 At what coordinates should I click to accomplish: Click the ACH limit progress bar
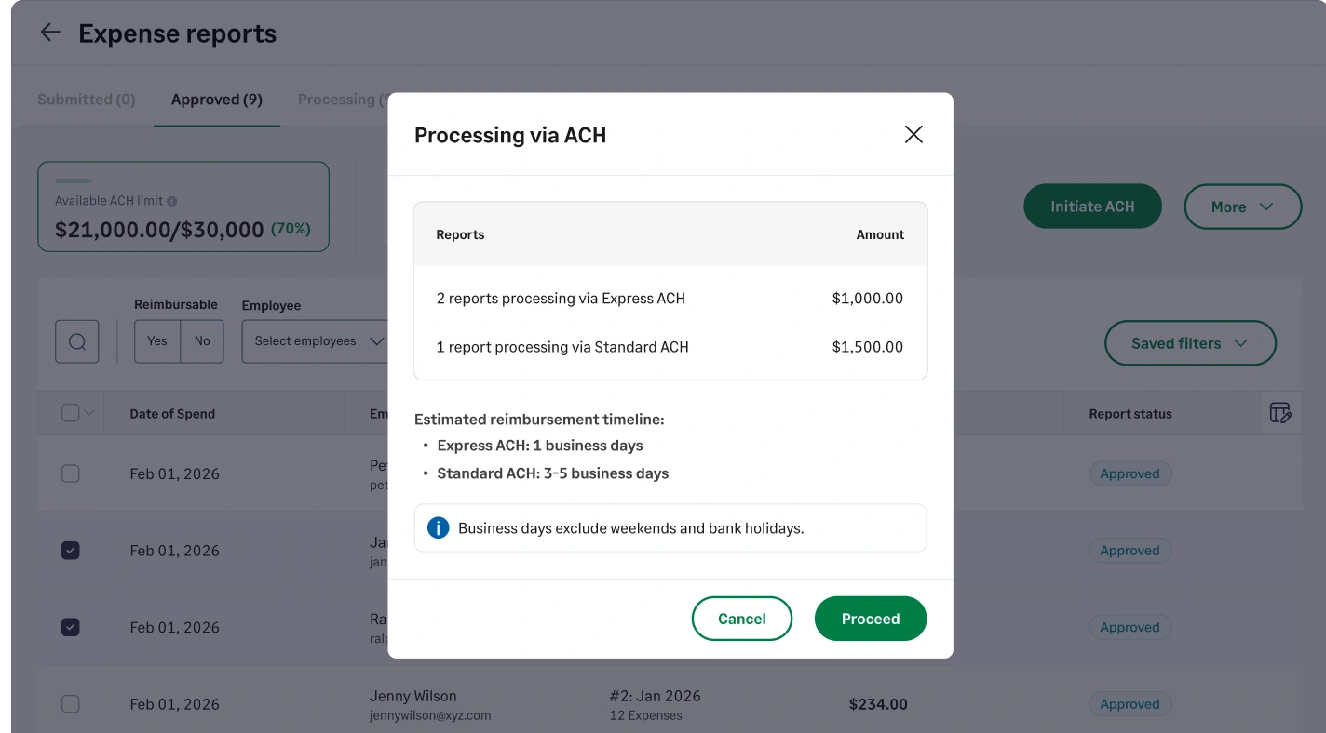pyautogui.click(x=73, y=181)
